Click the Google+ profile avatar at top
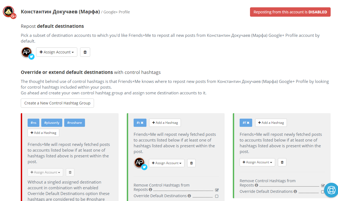This screenshot has width=338, height=201. click(8, 11)
